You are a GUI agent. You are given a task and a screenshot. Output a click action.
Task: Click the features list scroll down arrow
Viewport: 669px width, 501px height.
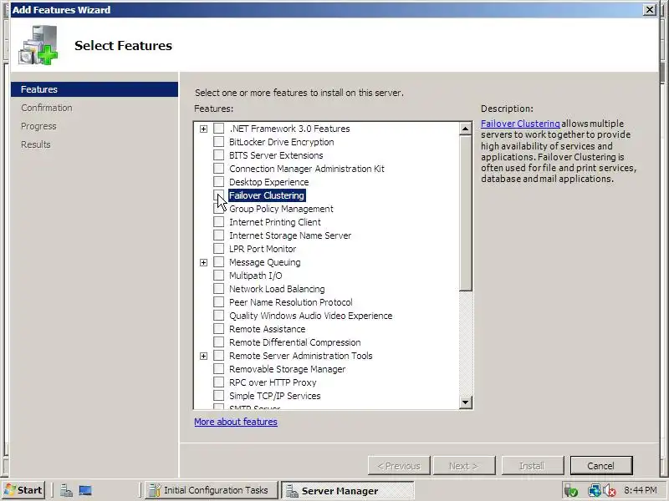[466, 402]
